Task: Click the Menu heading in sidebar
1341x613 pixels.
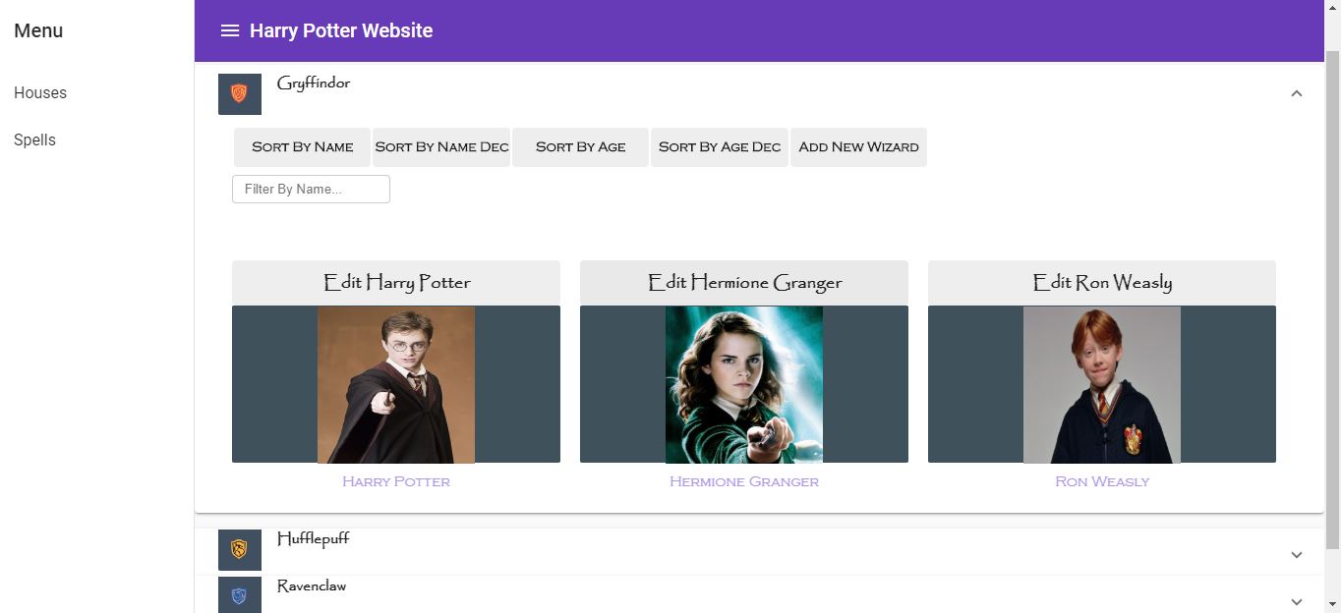Action: 38,30
